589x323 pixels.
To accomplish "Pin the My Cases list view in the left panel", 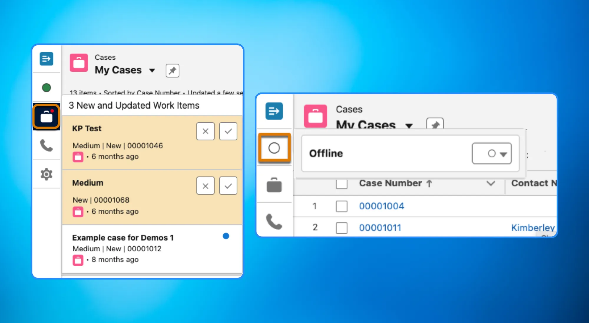I will pyautogui.click(x=172, y=70).
